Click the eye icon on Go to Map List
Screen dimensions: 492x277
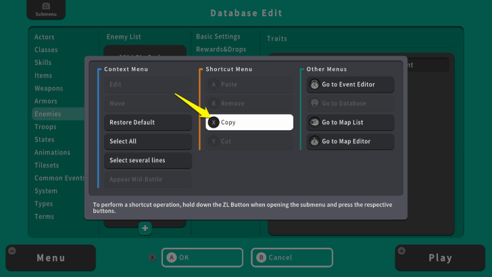pyautogui.click(x=314, y=122)
